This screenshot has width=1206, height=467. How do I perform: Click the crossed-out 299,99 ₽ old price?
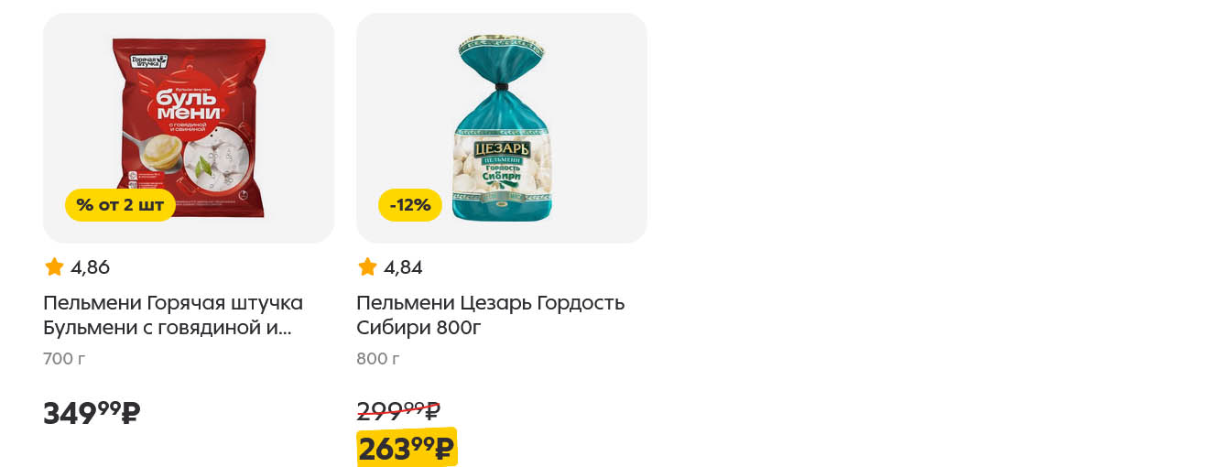[x=398, y=409]
